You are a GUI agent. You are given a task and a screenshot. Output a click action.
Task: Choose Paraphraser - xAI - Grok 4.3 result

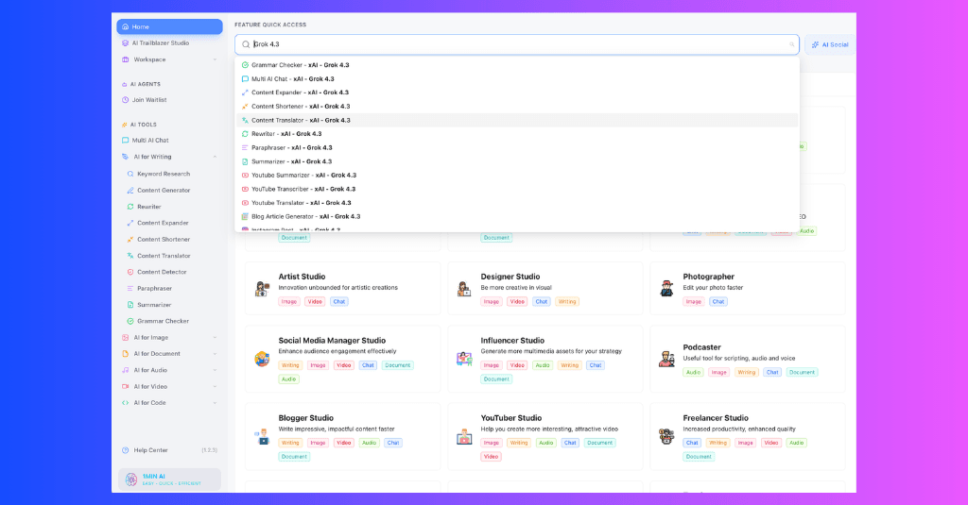[517, 147]
